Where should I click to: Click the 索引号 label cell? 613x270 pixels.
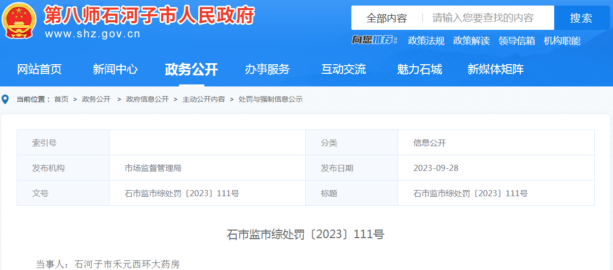[63, 143]
